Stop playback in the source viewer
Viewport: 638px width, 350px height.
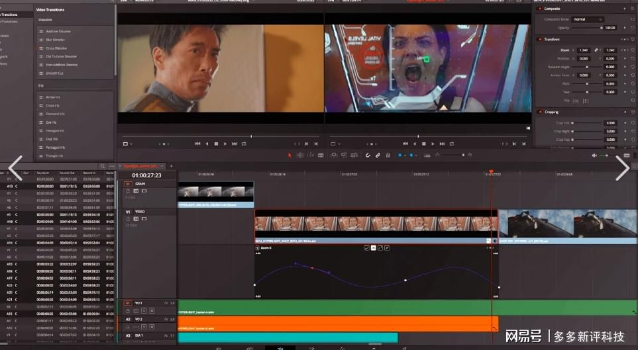coord(216,144)
